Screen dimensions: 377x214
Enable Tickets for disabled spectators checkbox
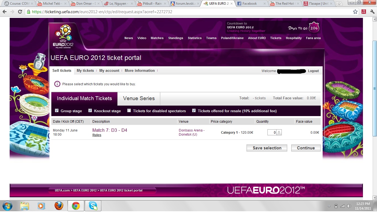click(129, 111)
